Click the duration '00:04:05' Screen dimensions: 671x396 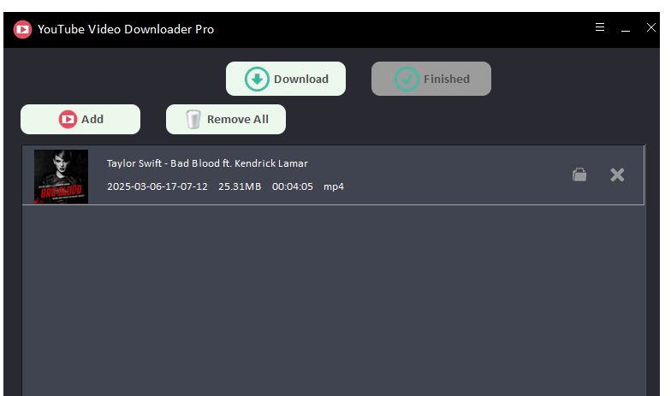click(293, 186)
